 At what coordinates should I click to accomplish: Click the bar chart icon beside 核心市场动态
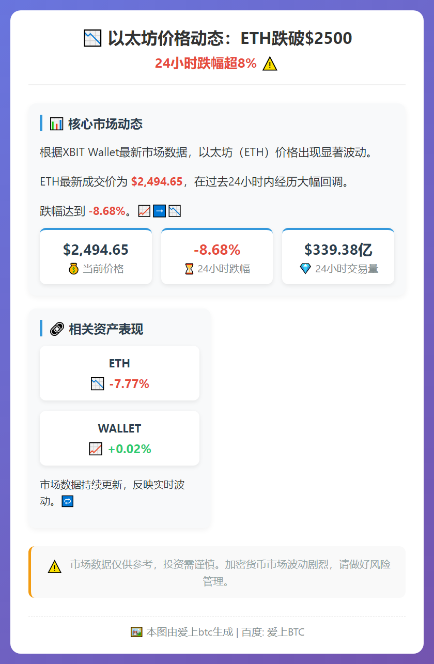(56, 124)
